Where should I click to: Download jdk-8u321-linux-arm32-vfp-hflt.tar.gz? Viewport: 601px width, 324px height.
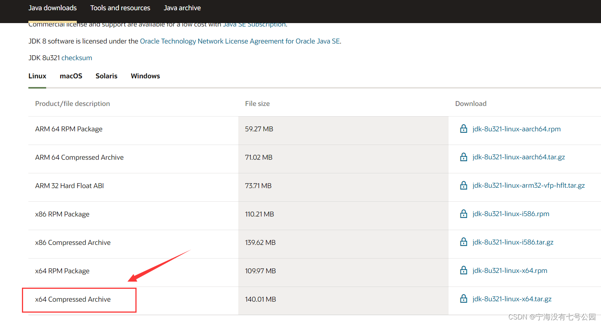[529, 185]
